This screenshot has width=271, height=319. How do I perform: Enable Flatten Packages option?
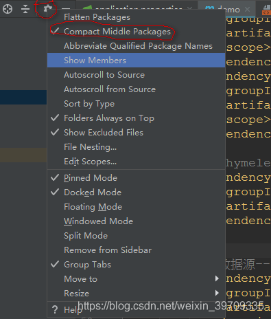click(136, 17)
